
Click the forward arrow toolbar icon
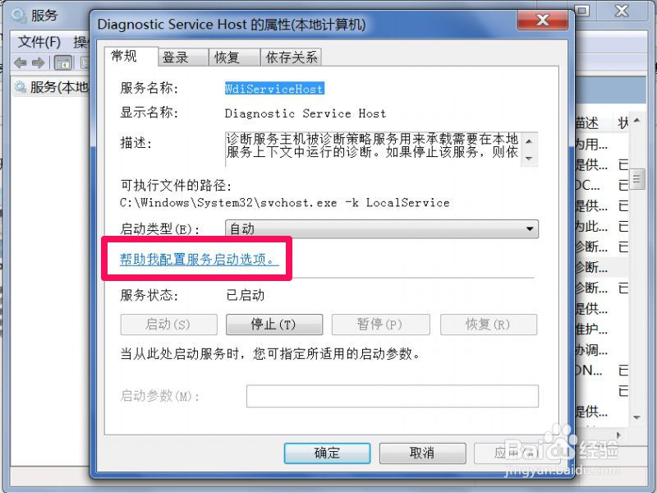tap(38, 63)
